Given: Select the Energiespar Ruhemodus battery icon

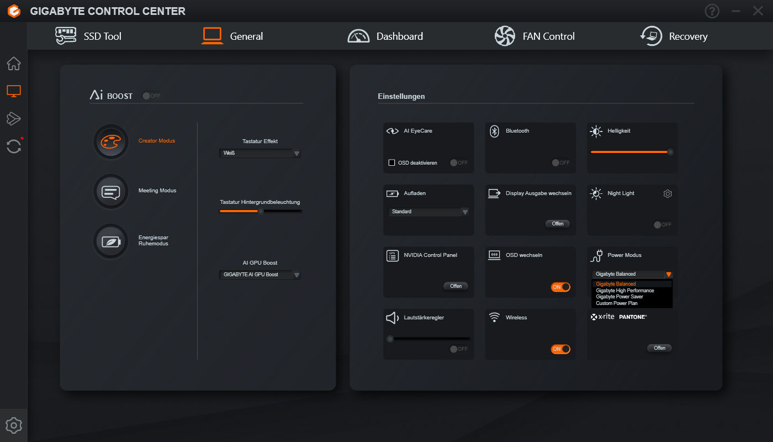Looking at the screenshot, I should tap(111, 241).
